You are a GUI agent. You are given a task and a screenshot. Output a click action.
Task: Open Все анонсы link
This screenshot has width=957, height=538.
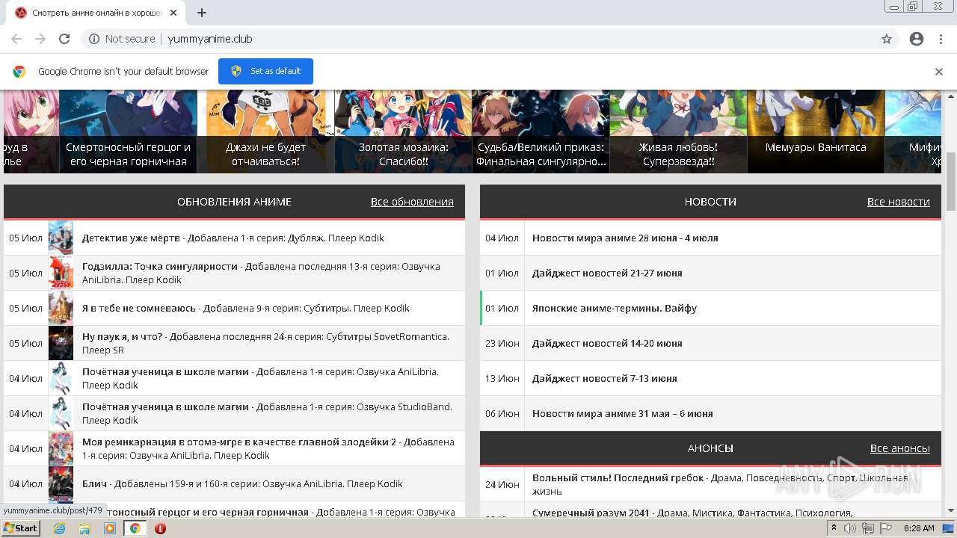900,448
